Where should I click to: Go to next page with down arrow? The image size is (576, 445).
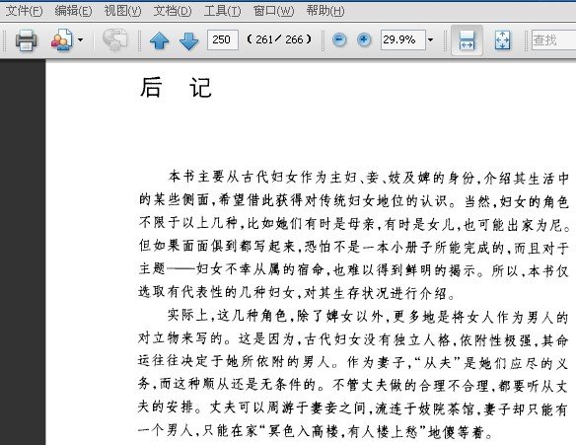[188, 40]
